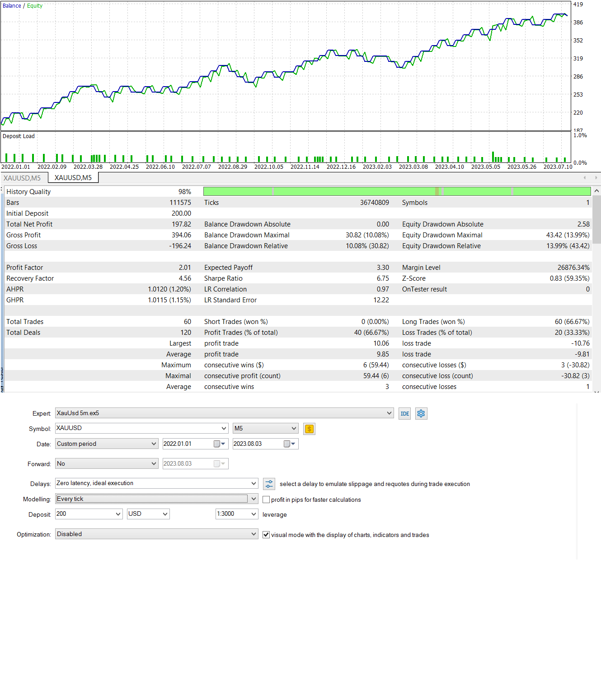Switch to first XAUUSD,M5 tab
The width and height of the screenshot is (601, 694).
pos(22,178)
